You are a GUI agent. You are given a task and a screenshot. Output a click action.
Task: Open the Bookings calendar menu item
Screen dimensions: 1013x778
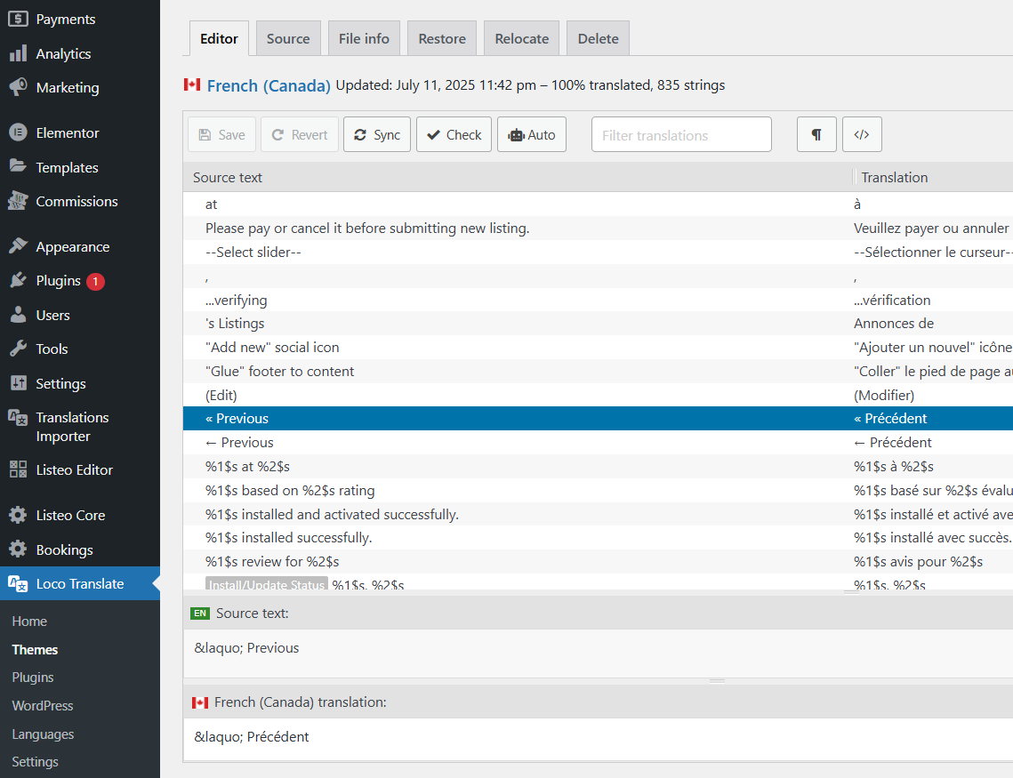pos(64,550)
